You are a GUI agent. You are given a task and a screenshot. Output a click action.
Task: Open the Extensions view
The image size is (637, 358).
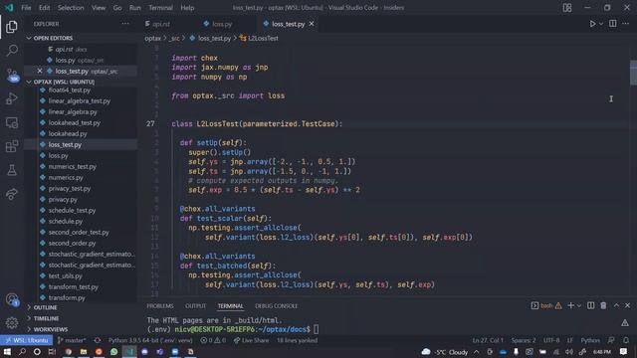click(12, 146)
